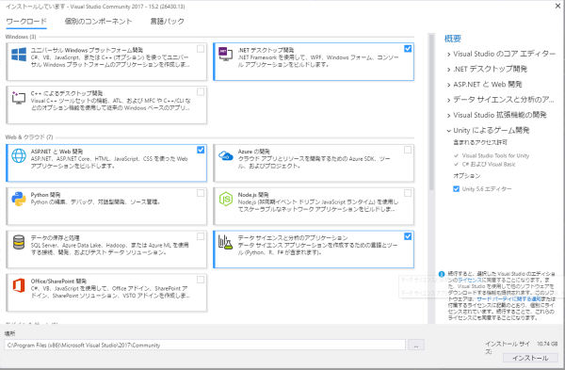Expand .NET desktop development summary item
The width and height of the screenshot is (565, 370).
(448, 70)
